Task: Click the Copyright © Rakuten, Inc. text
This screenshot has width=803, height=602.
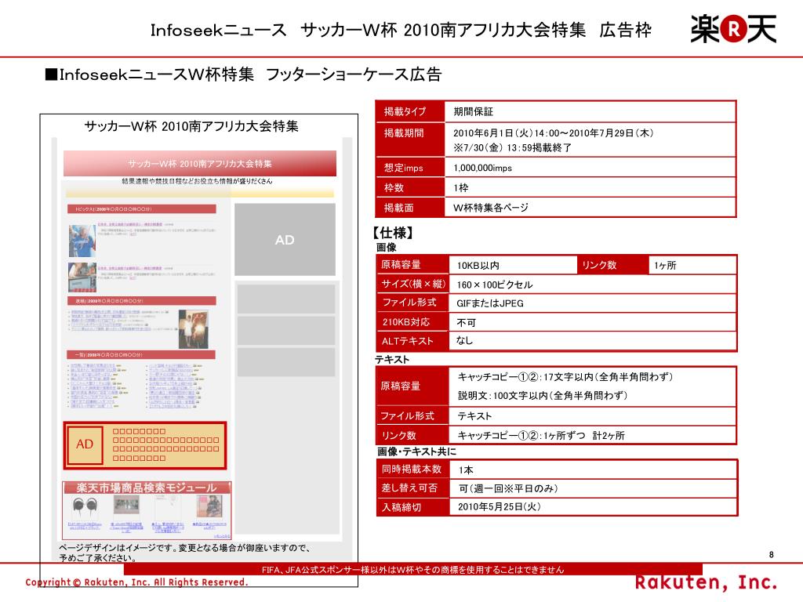Action: point(136,582)
